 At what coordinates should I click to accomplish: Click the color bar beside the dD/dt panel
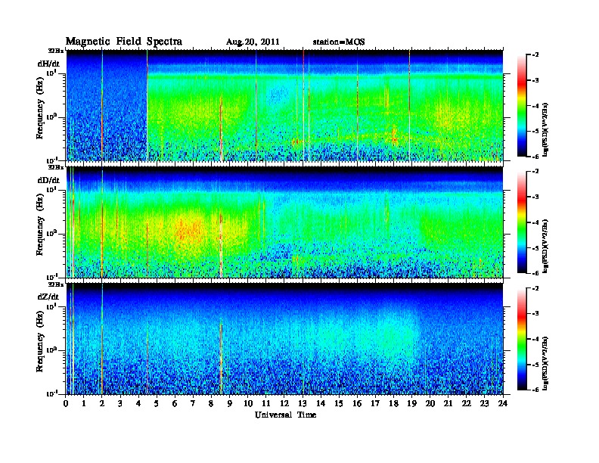click(522, 222)
